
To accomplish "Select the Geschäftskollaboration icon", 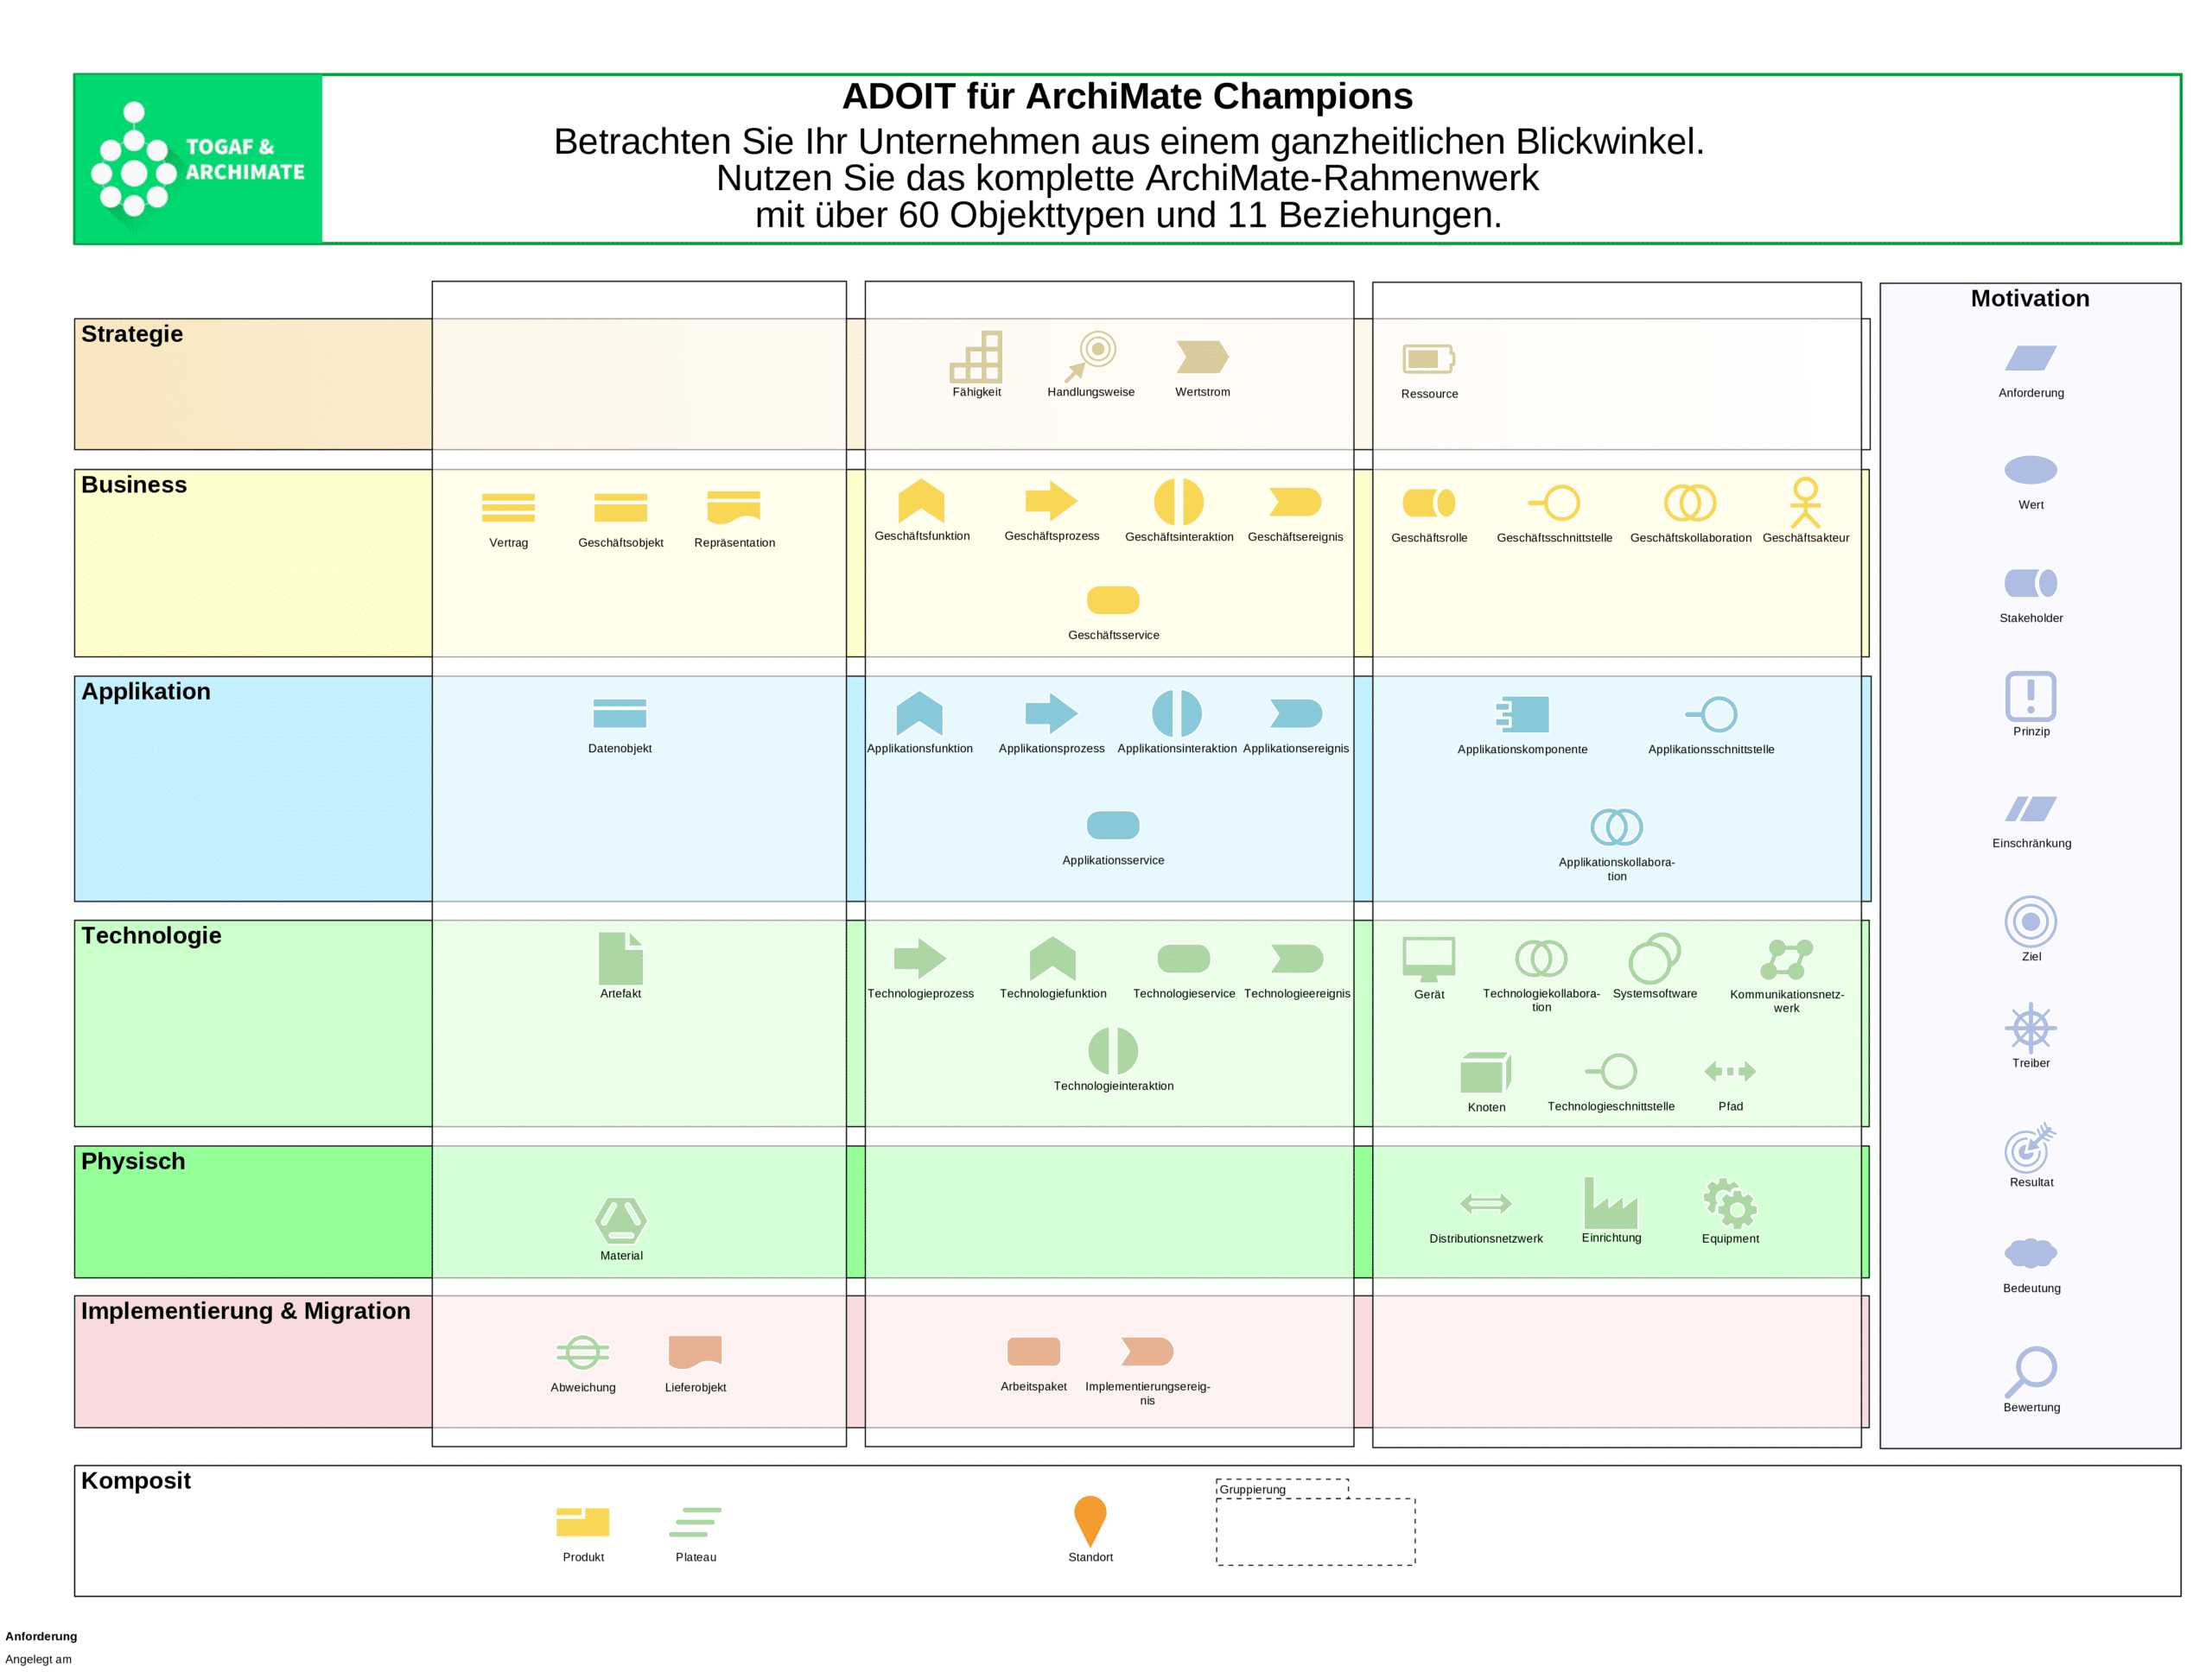I will pos(1690,503).
